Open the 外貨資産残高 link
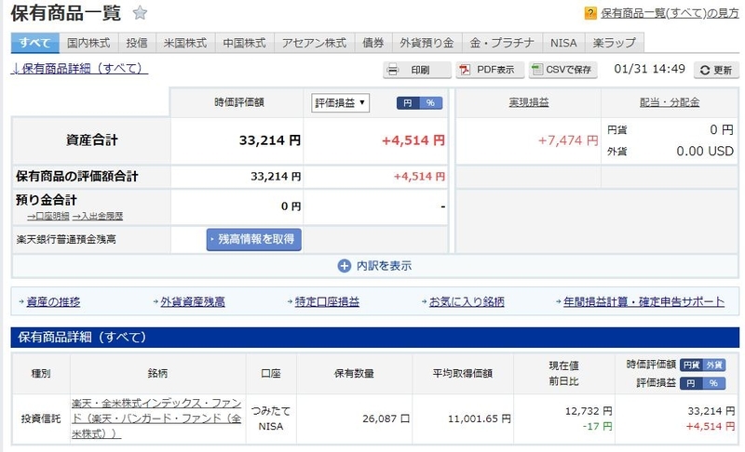This screenshot has height=452, width=745. click(193, 302)
